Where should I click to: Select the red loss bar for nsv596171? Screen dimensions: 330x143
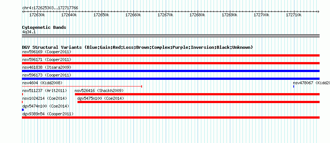click(x=171, y=63)
